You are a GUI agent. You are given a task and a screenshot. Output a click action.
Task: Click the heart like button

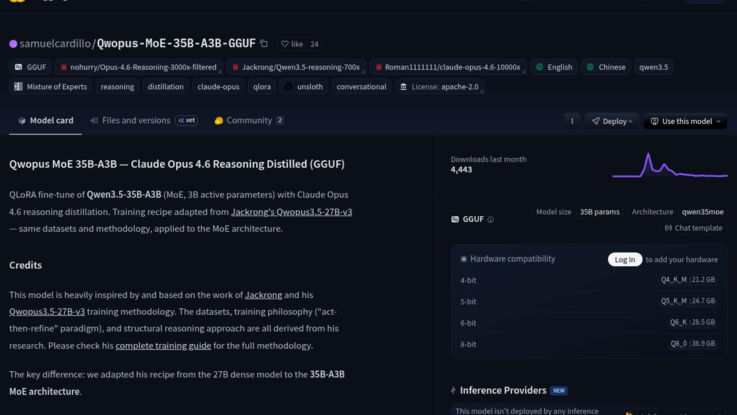coord(292,44)
